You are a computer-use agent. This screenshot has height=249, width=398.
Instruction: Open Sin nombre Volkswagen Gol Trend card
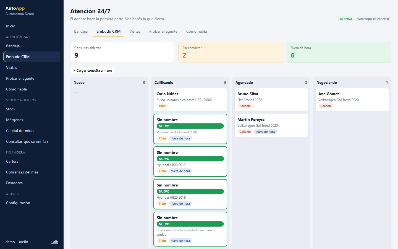(x=190, y=129)
